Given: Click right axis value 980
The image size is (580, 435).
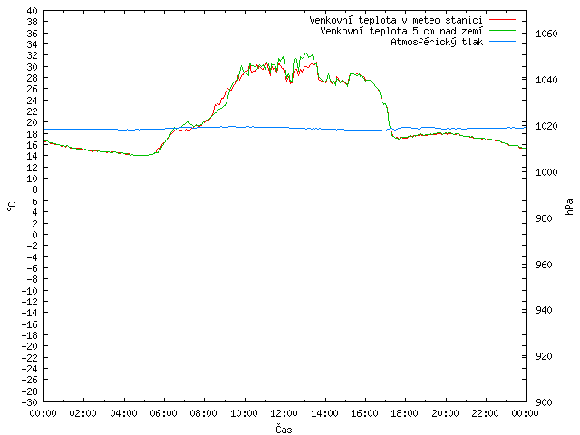Looking at the screenshot, I should tap(544, 218).
